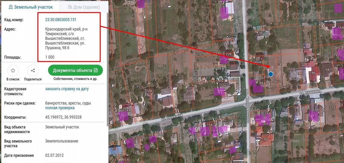The image size is (344, 163).
Task: Click the share icon above Поделиться
Action: (33, 70)
